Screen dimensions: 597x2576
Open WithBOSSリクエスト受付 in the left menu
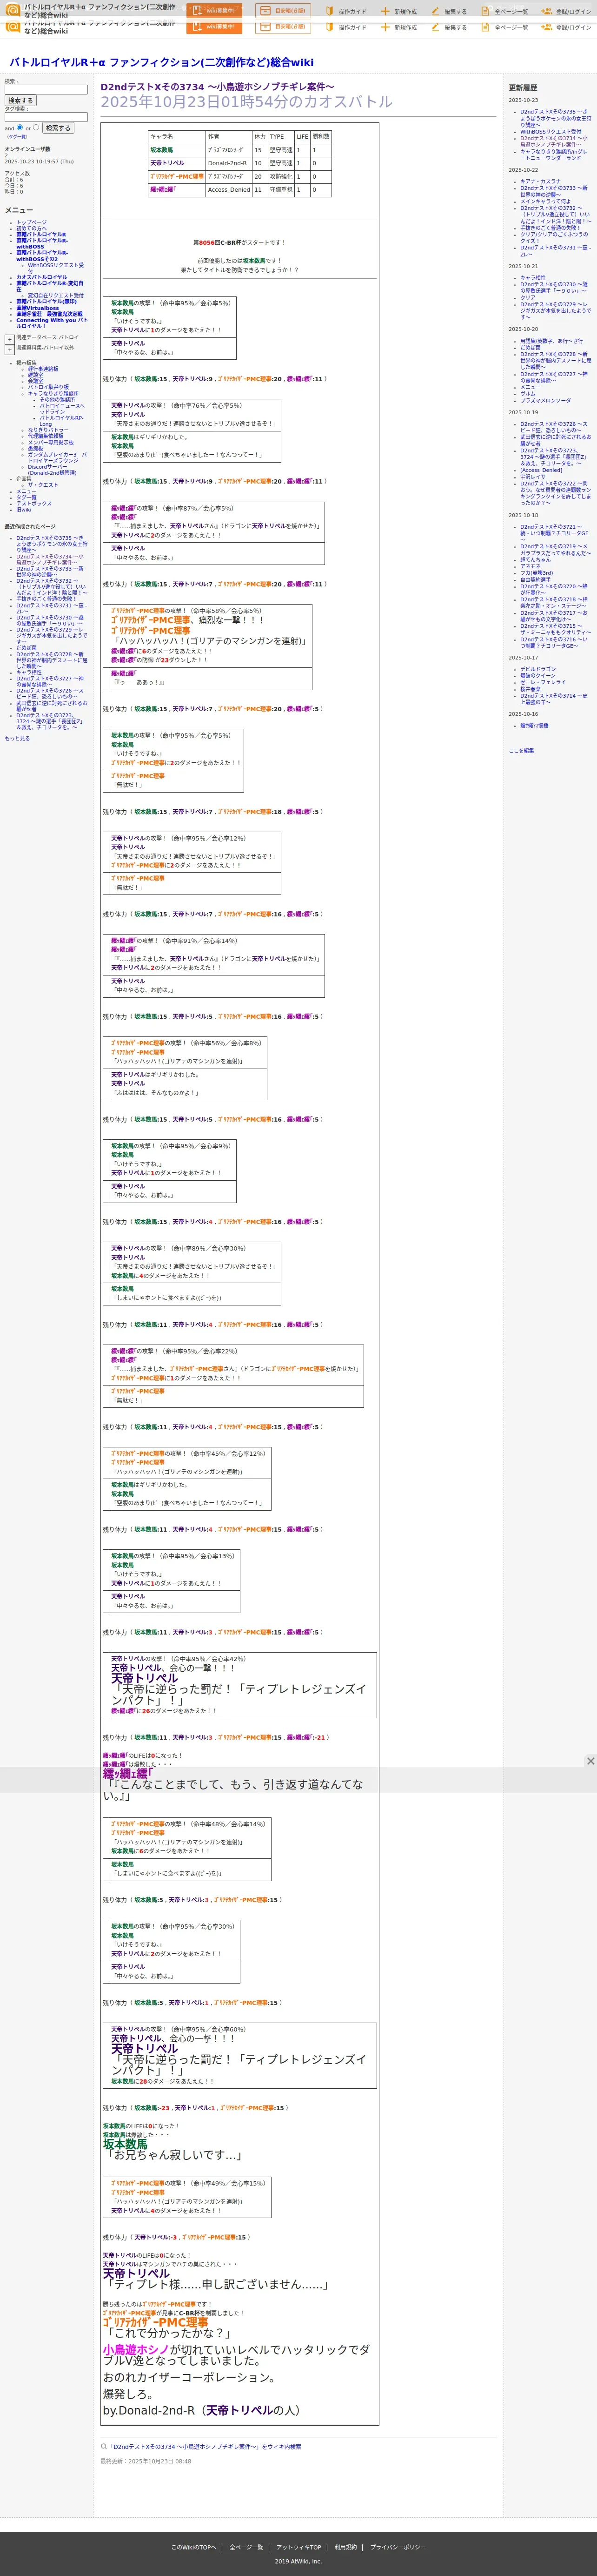[56, 268]
